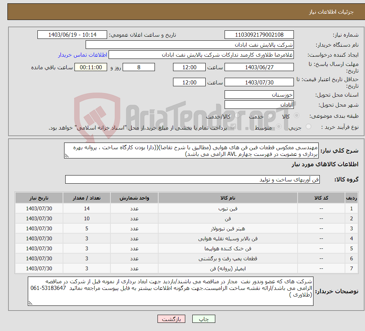
Task: Click the buyer notes text area
Action: [170, 291]
